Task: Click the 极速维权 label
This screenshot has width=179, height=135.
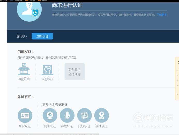Action: 47,79
